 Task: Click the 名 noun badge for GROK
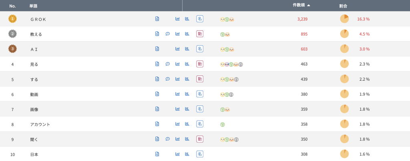pos(200,19)
